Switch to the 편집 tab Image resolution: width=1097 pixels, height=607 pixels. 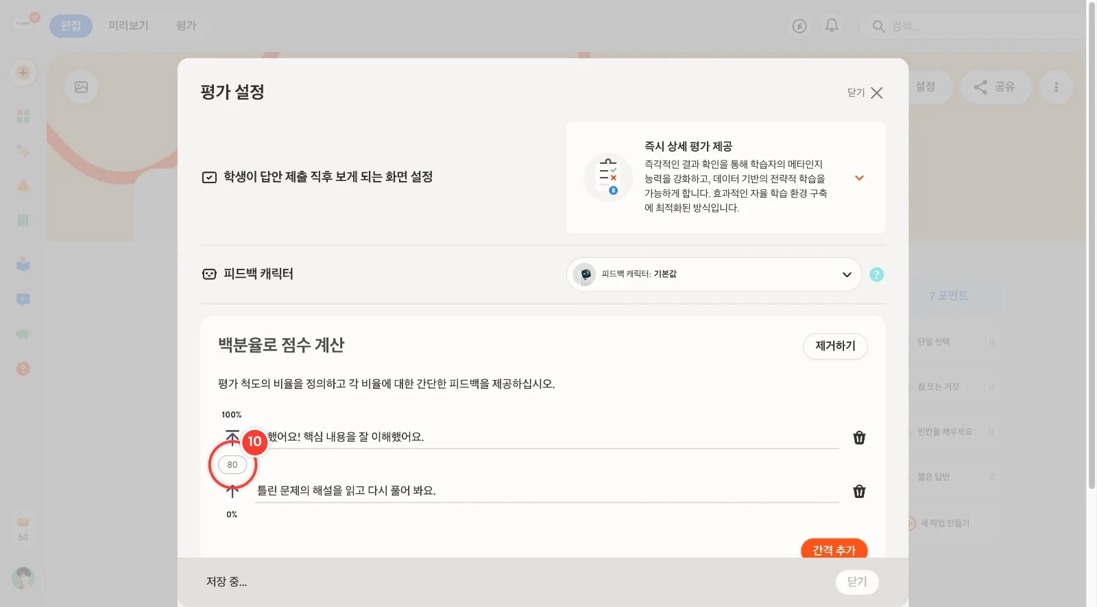click(71, 25)
